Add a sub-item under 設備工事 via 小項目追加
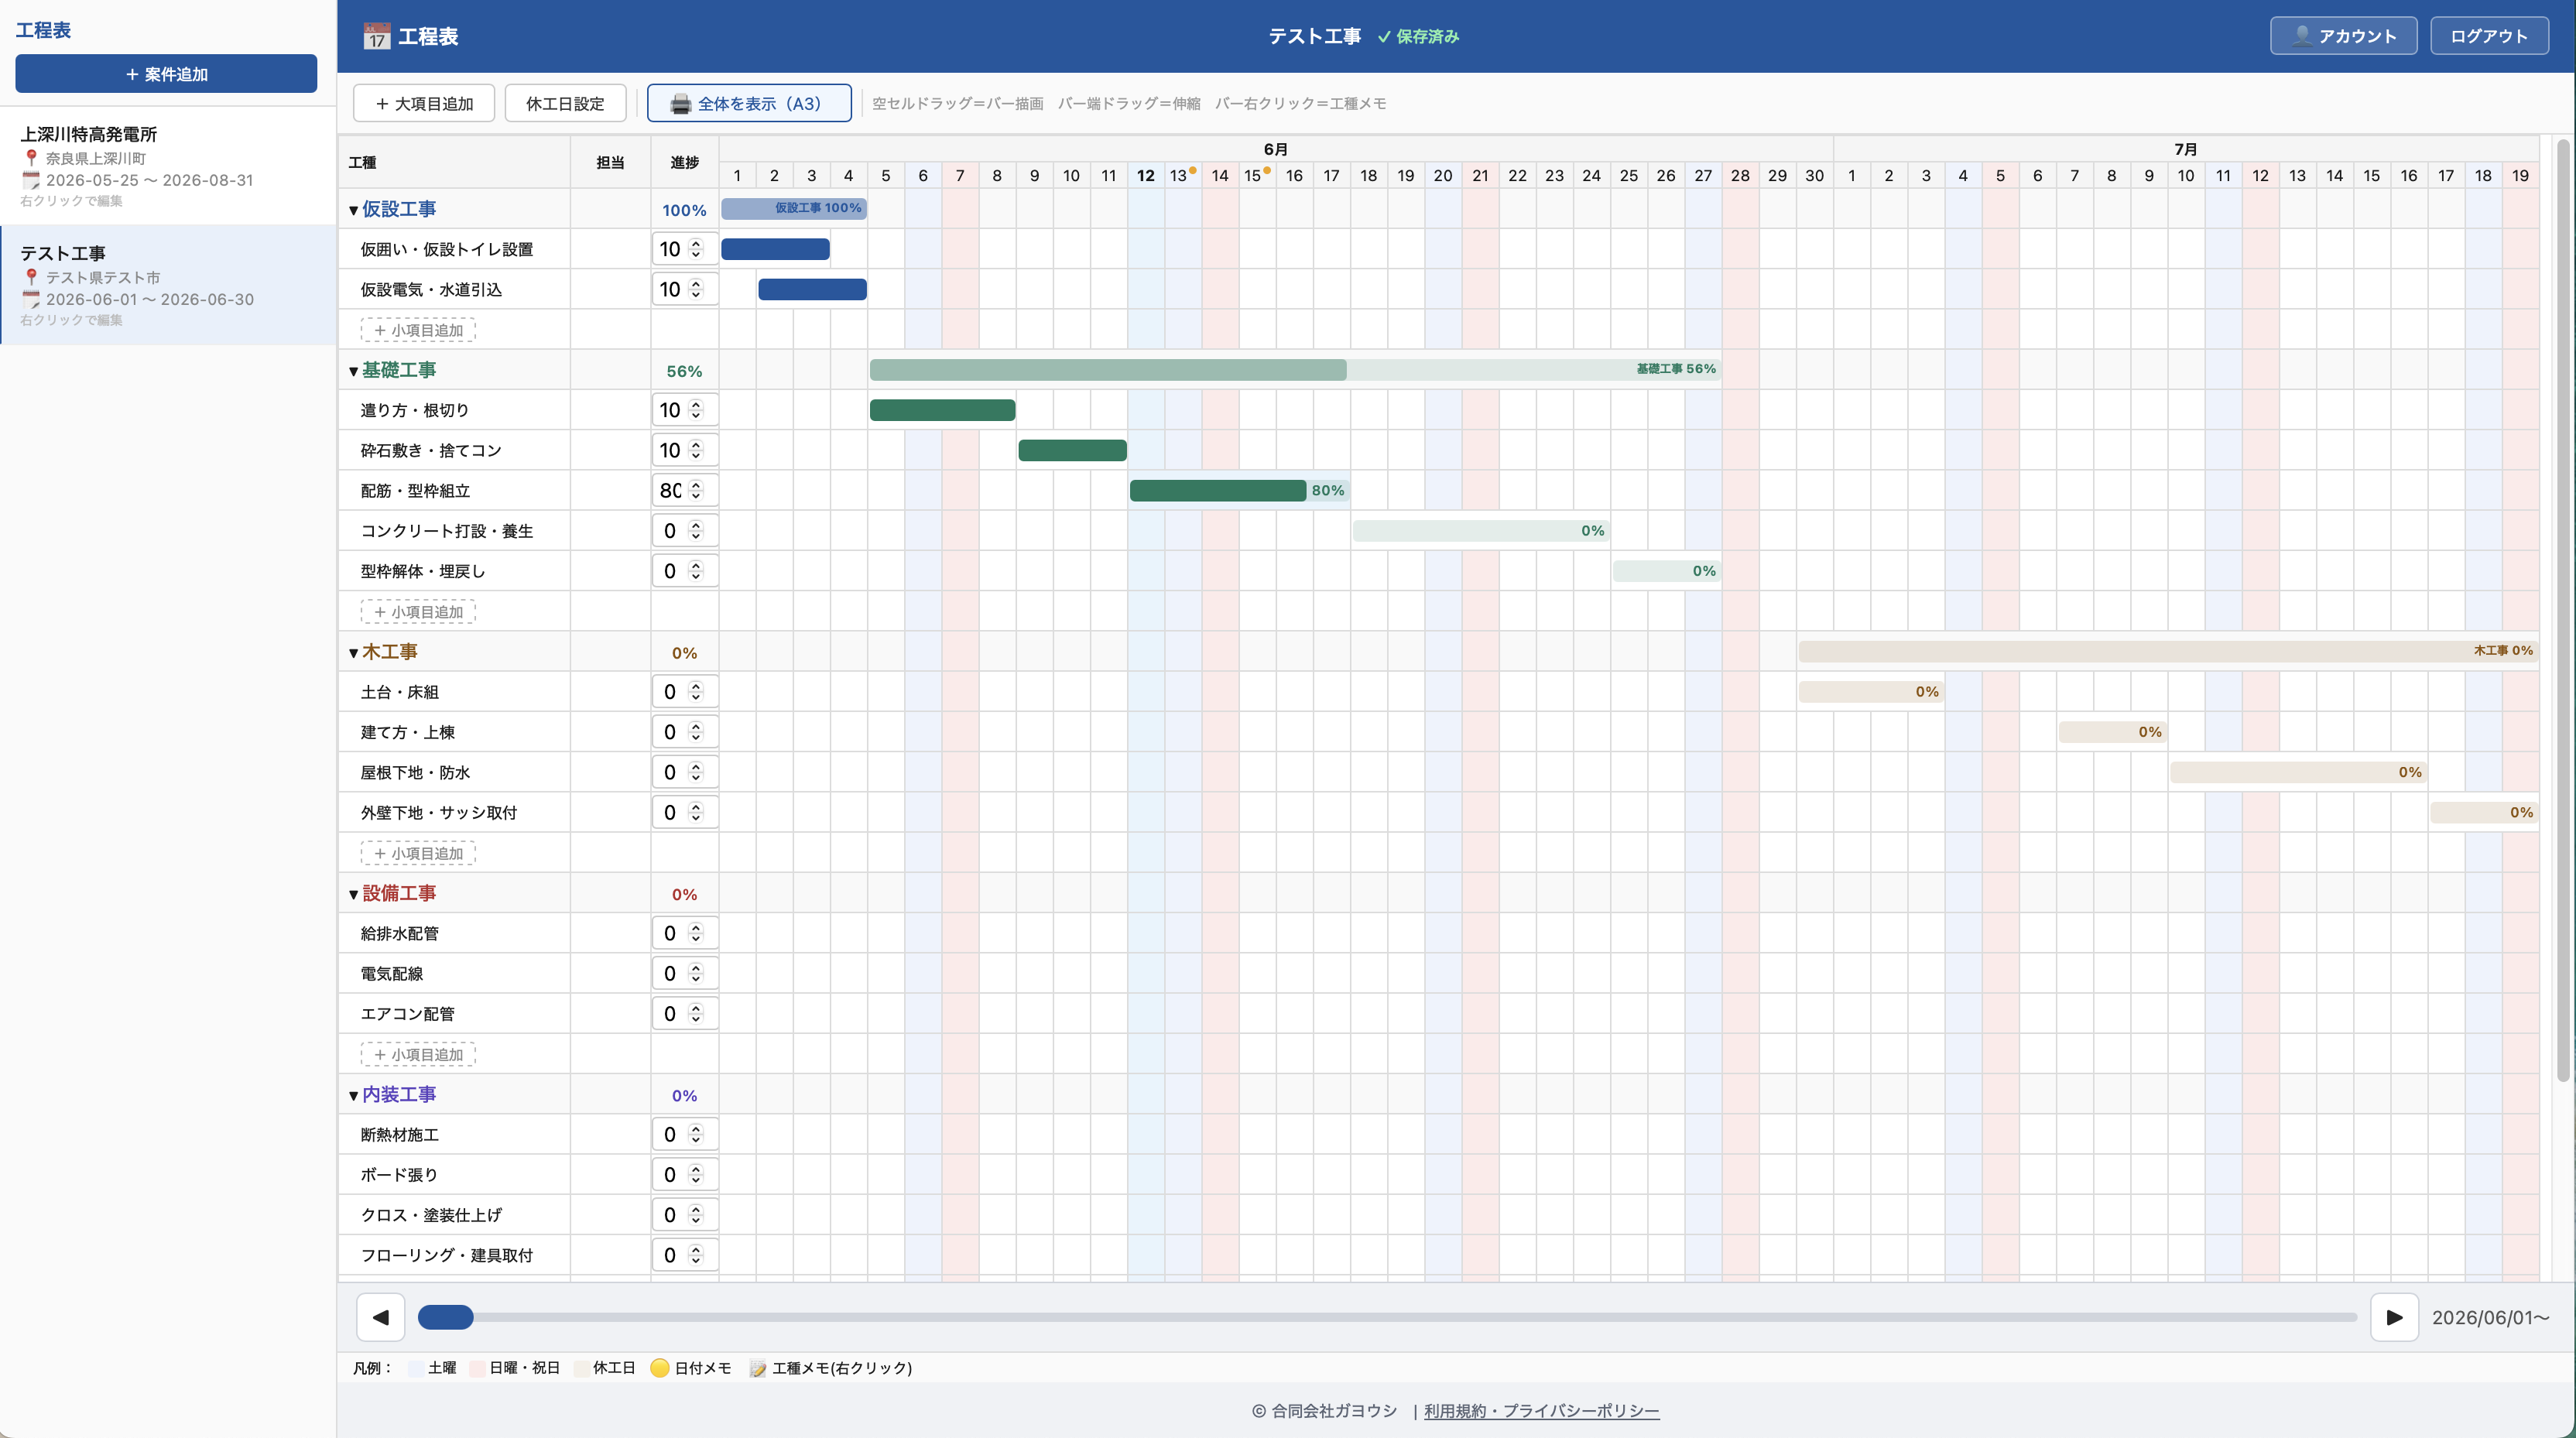 coord(418,1055)
